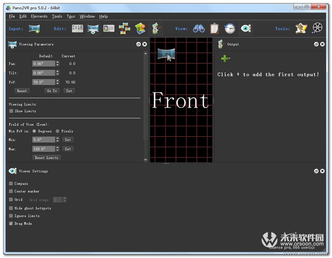
Task: Click the Max FoV stepper arrows
Action: tap(57, 149)
